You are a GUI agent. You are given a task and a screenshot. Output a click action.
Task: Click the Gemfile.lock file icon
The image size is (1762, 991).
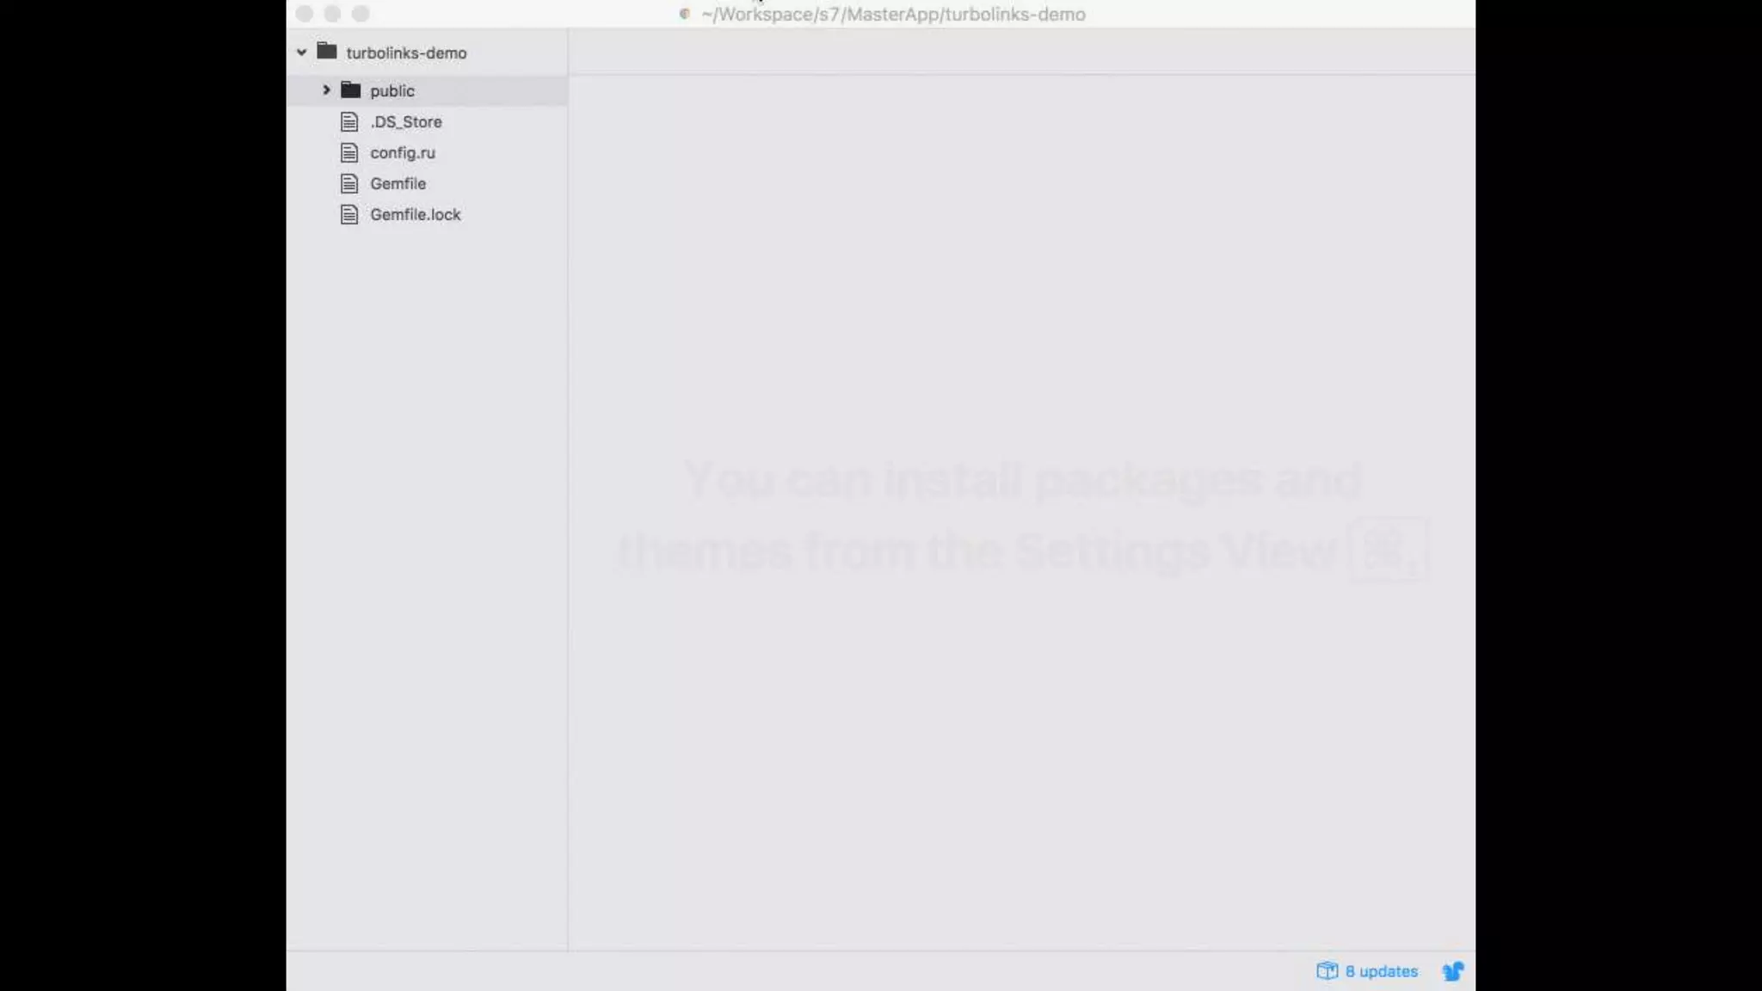(x=349, y=215)
